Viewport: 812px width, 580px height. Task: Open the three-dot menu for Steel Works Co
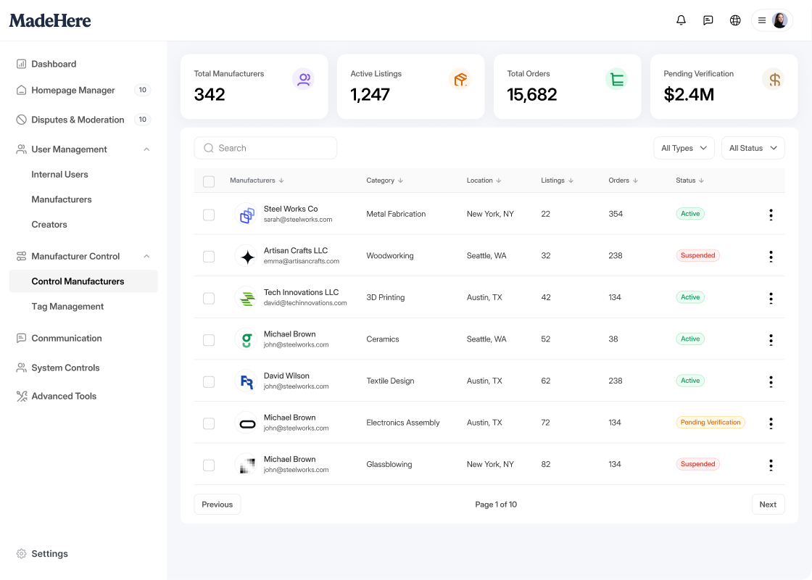(x=771, y=215)
